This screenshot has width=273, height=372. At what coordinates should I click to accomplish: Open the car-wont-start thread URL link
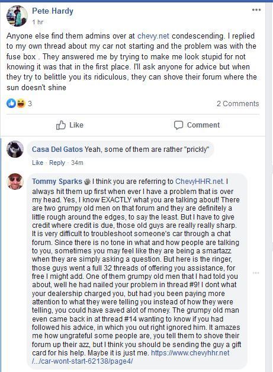pos(131,357)
